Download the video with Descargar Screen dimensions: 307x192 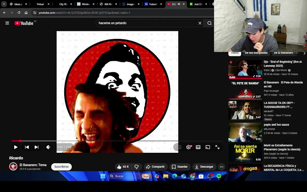click(x=204, y=167)
